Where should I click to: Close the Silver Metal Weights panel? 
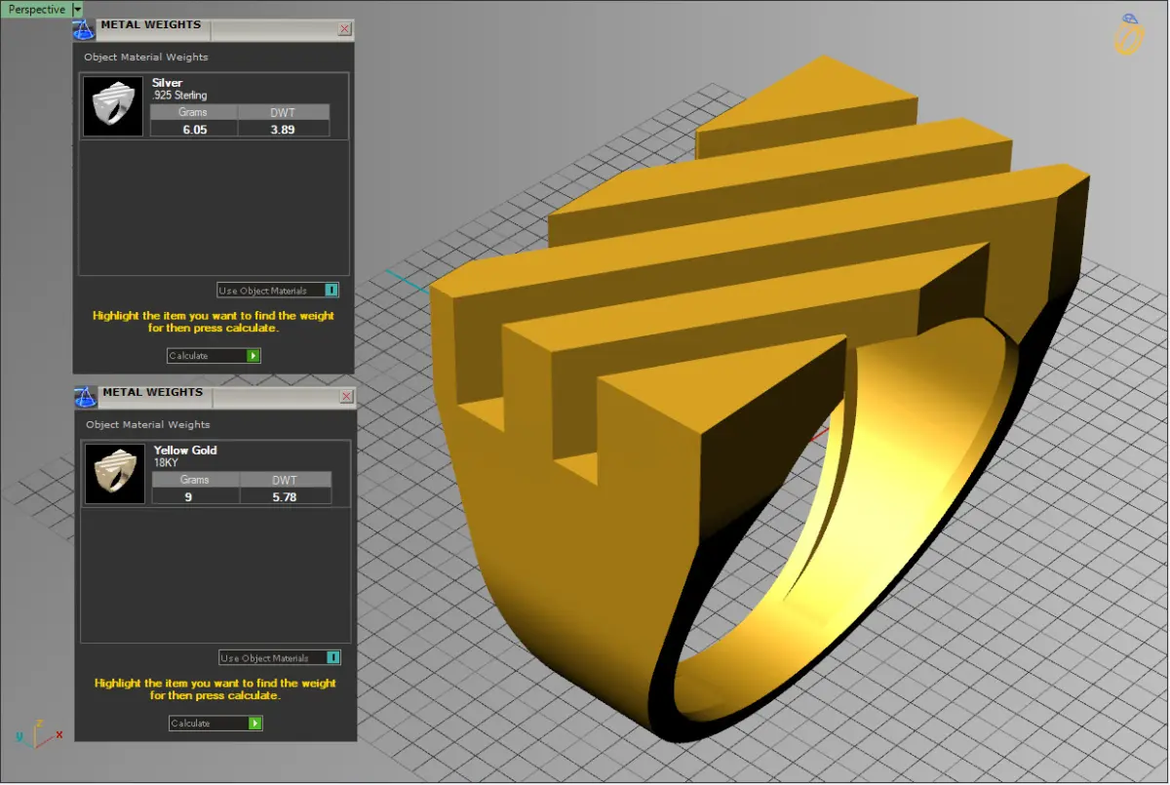344,29
